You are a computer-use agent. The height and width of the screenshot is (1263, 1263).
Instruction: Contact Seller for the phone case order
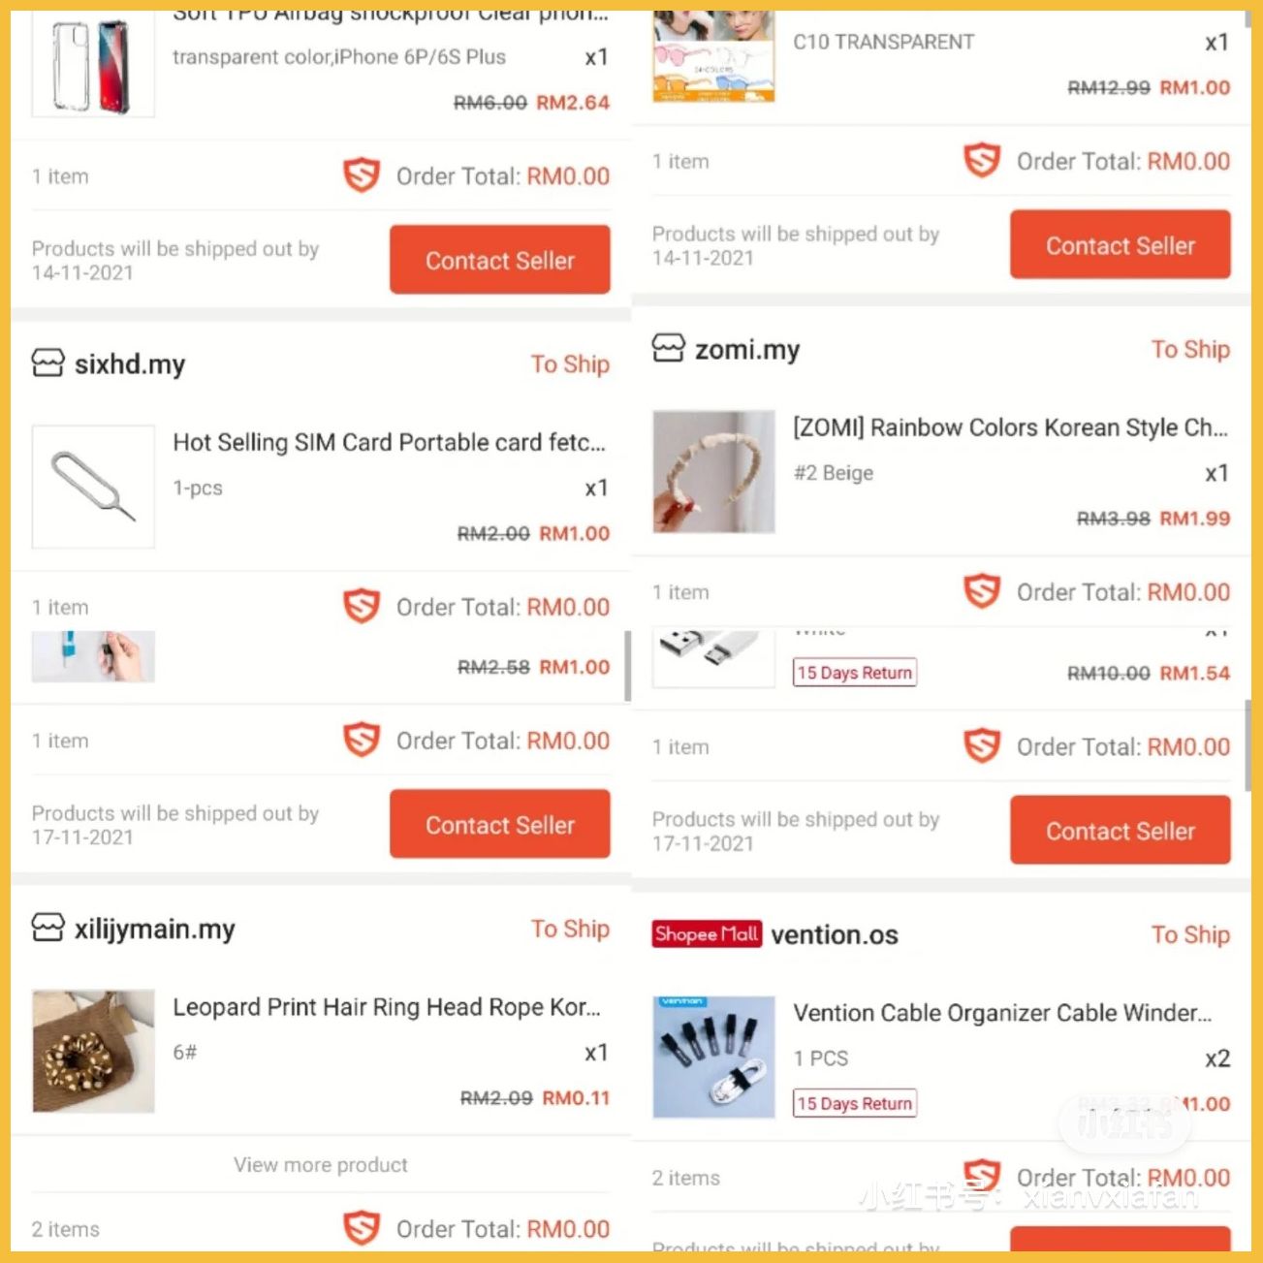(500, 260)
